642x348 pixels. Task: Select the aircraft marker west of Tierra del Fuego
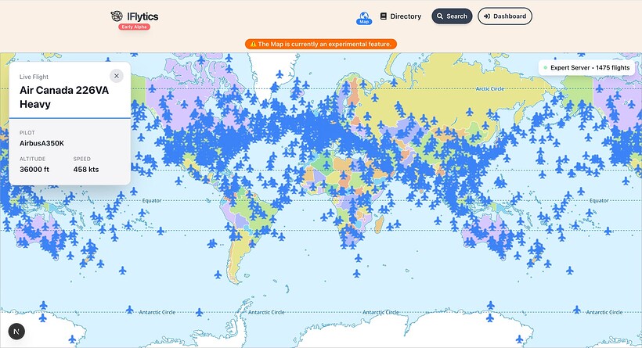coord(218,274)
